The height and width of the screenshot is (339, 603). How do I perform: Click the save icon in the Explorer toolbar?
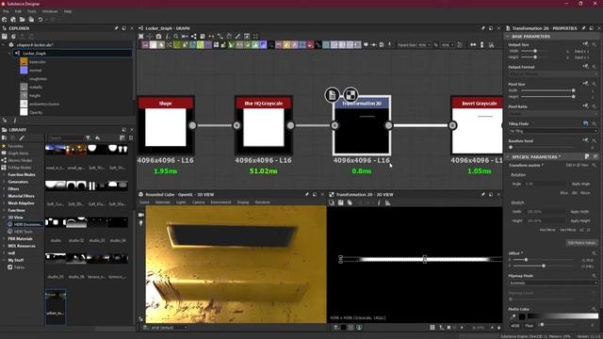[5, 37]
